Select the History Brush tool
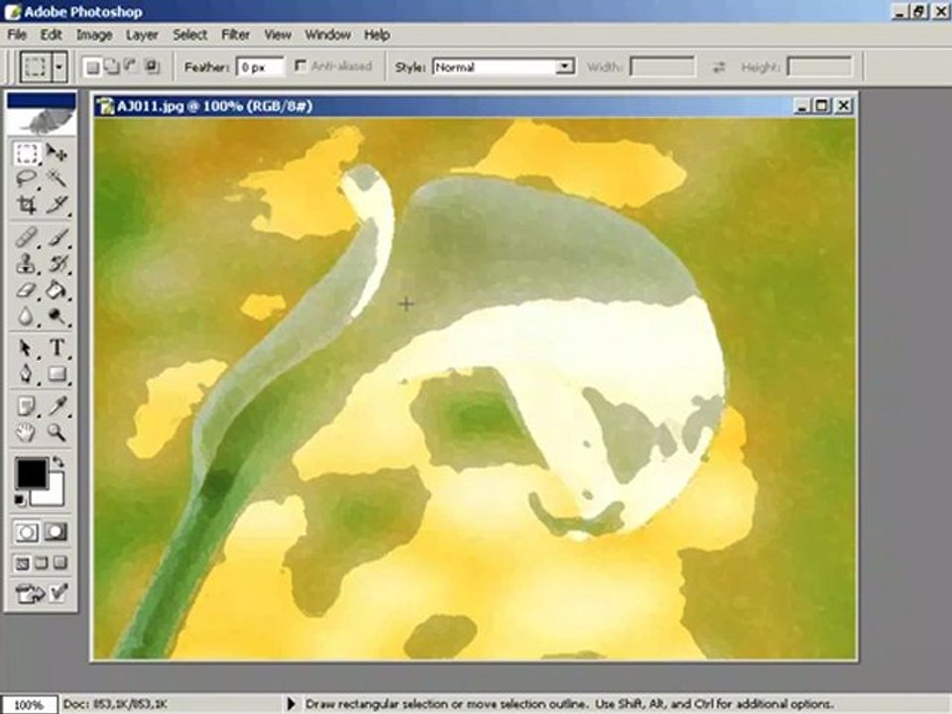952x714 pixels. click(x=57, y=264)
